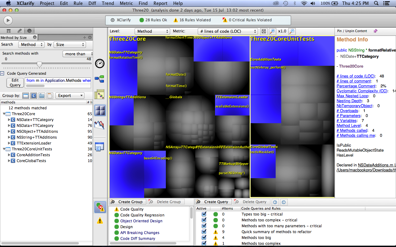This screenshot has height=247, width=396.
Task: Open the Export dropdown
Action: pos(70,96)
